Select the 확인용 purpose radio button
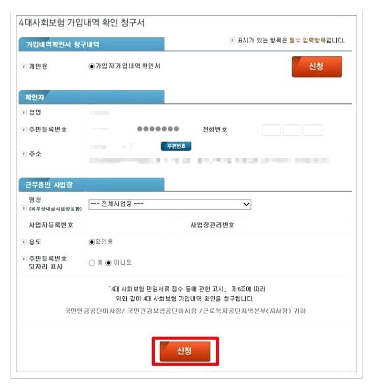The image size is (373, 388). tap(92, 242)
